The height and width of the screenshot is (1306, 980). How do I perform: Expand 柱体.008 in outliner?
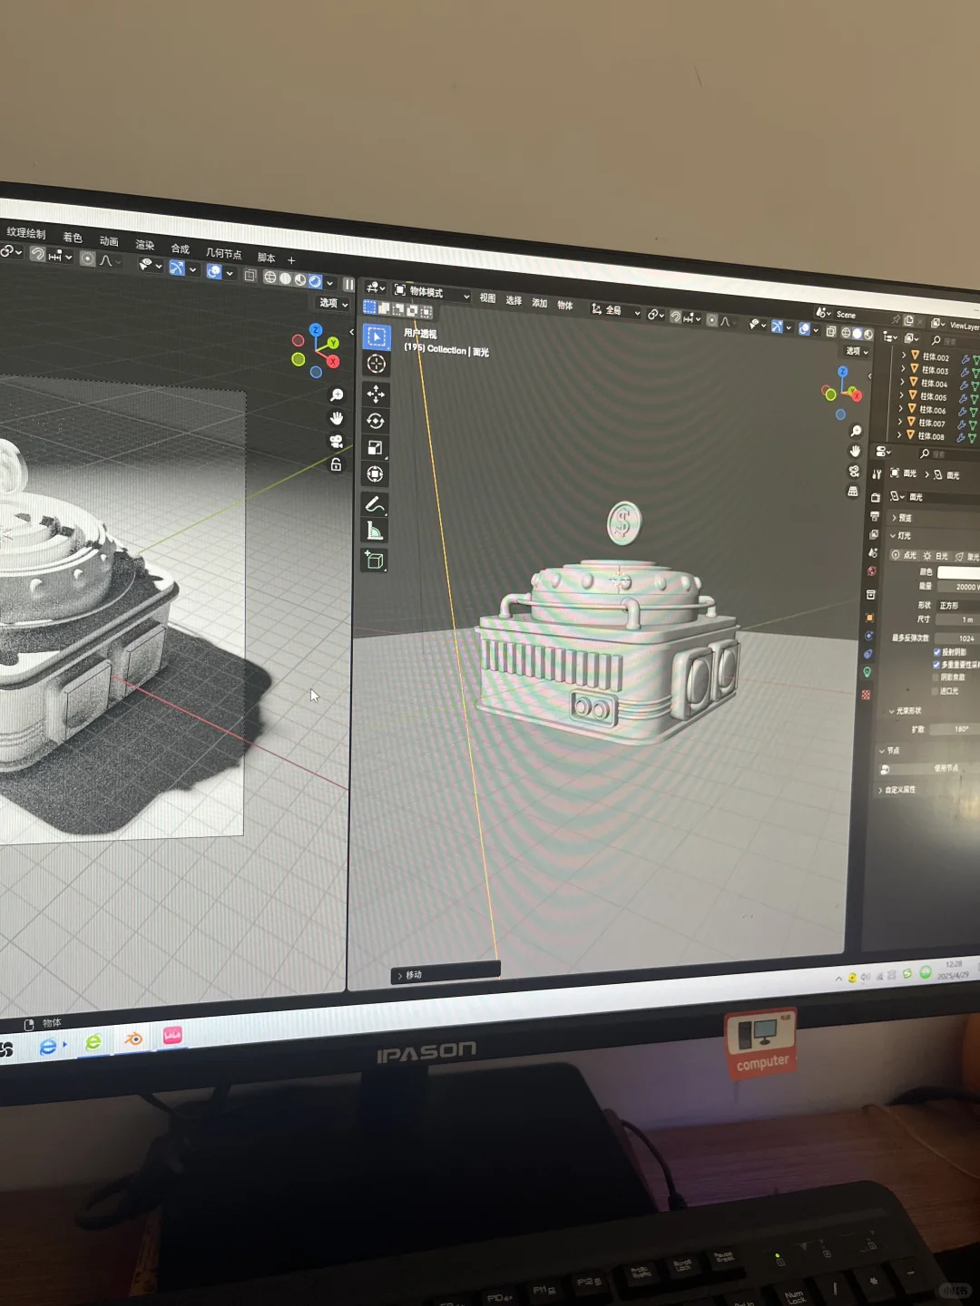pyautogui.click(x=898, y=435)
